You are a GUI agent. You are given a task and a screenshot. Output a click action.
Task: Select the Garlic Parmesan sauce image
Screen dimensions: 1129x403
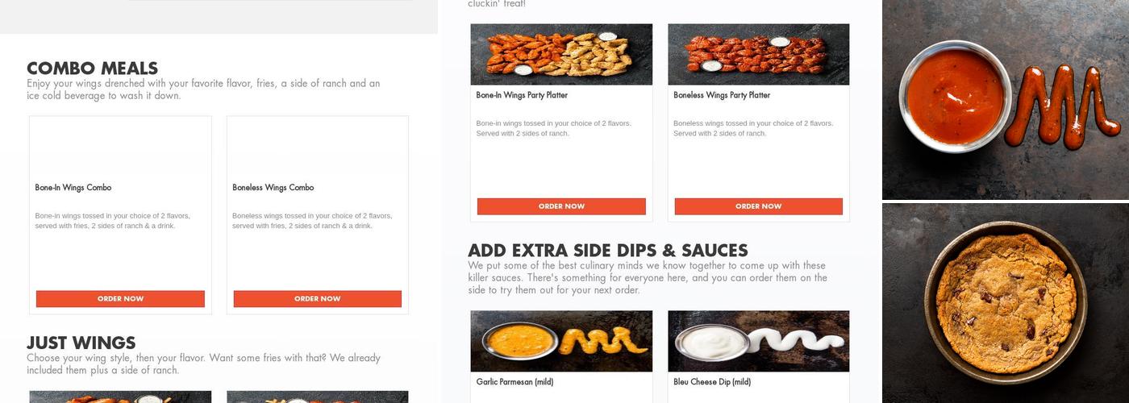tap(561, 342)
